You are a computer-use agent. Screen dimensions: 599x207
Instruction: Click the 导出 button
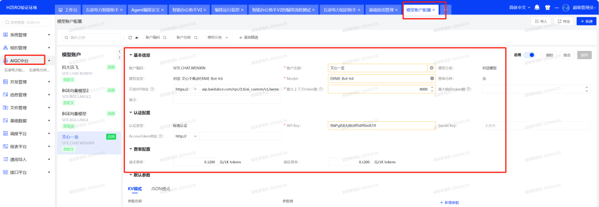pos(564,22)
